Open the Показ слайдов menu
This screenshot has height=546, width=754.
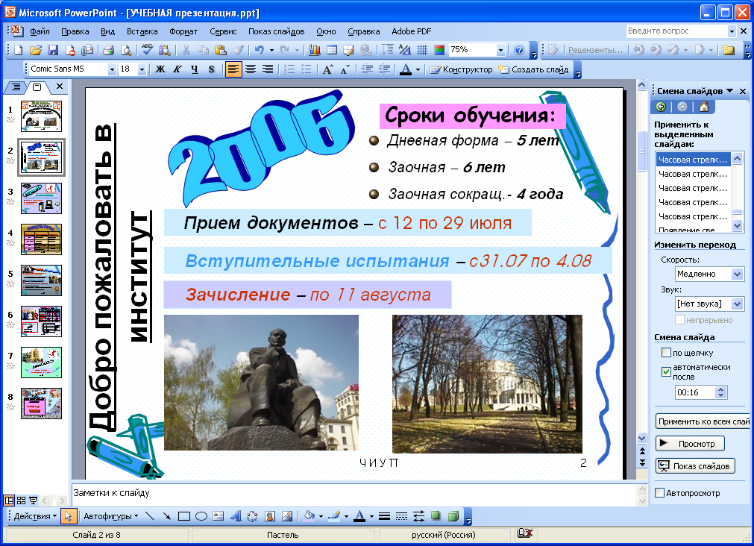point(276,31)
